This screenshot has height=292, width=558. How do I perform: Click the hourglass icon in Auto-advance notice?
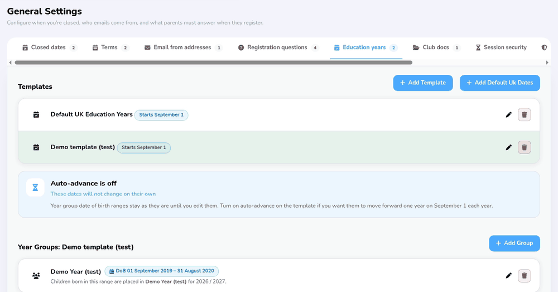(x=35, y=187)
